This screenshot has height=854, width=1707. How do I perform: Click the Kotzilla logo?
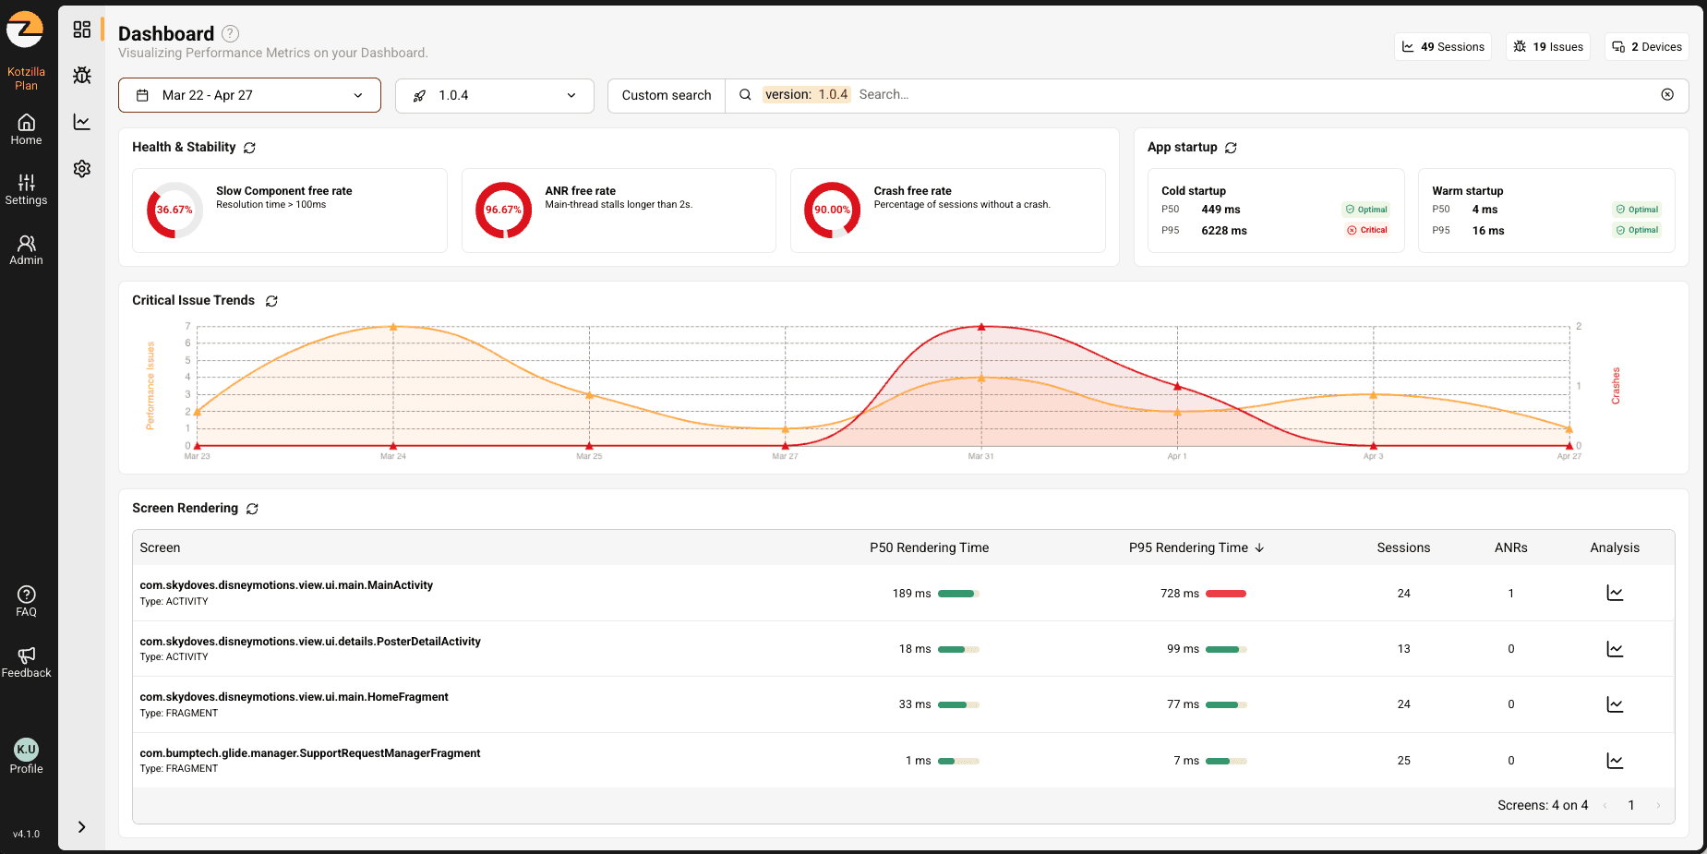pyautogui.click(x=25, y=30)
